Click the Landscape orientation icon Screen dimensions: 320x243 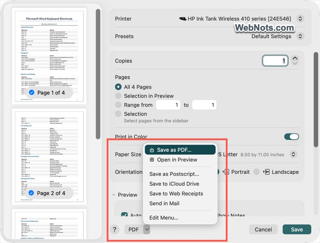coord(267,172)
